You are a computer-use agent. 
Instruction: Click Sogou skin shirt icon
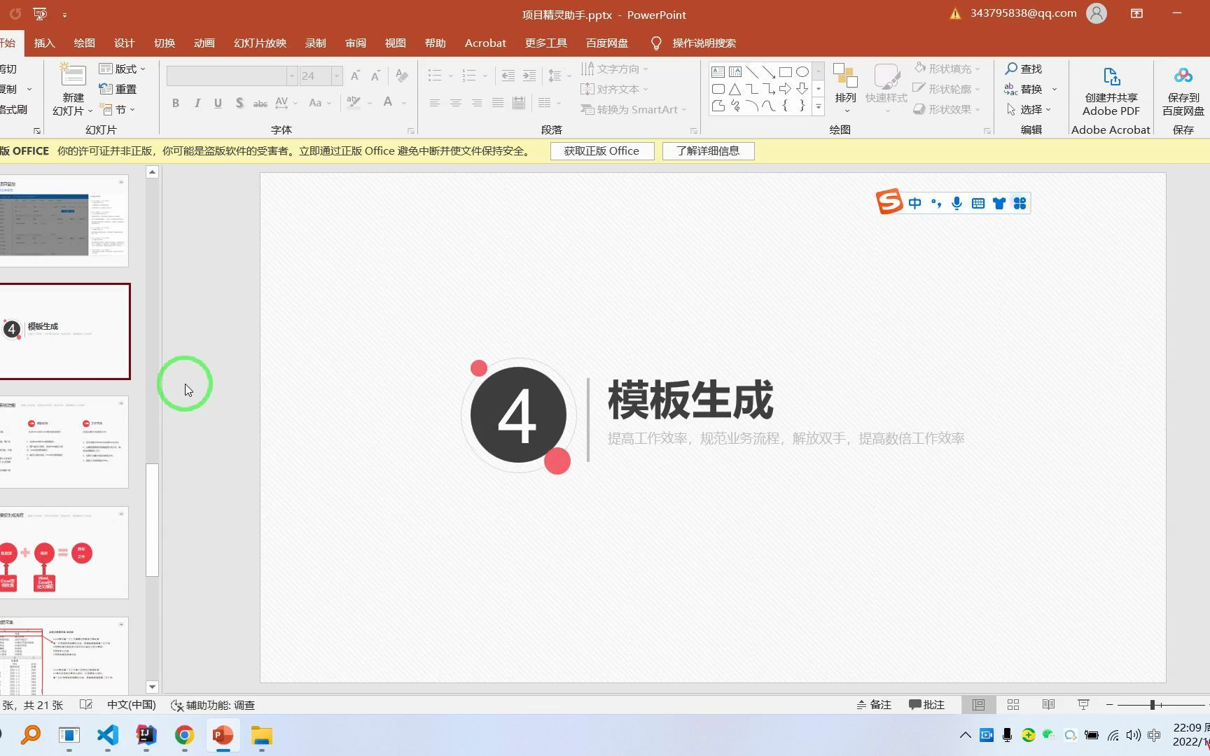click(x=999, y=204)
